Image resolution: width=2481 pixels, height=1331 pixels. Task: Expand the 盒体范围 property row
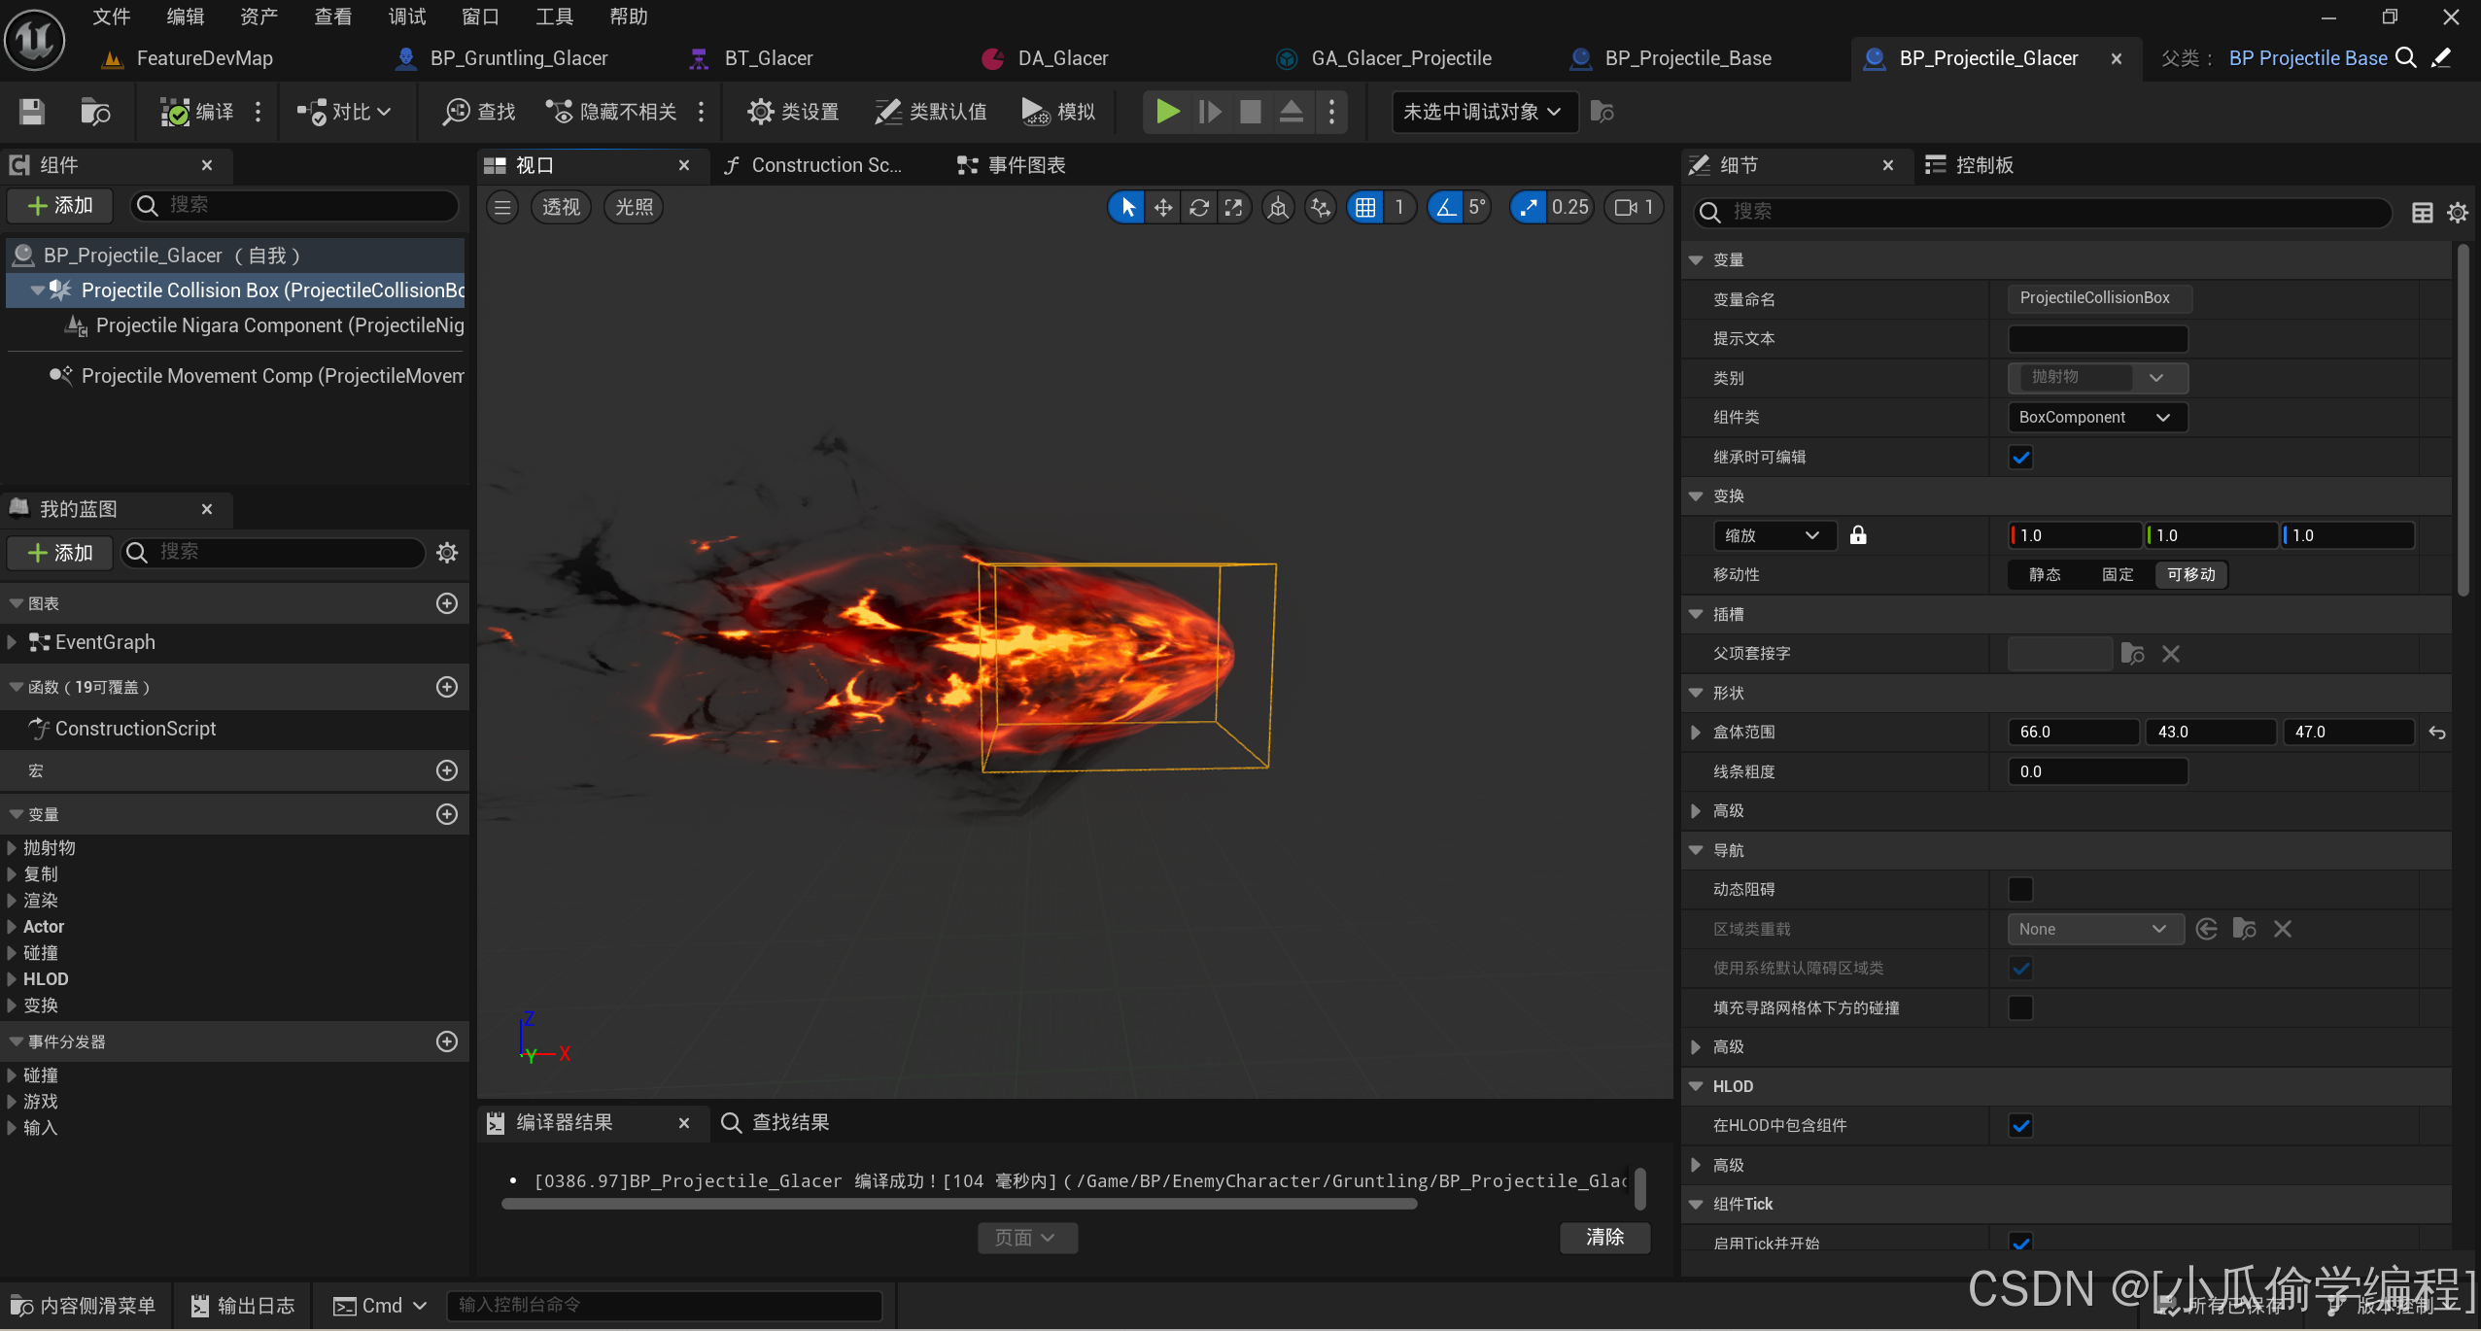click(x=1696, y=732)
